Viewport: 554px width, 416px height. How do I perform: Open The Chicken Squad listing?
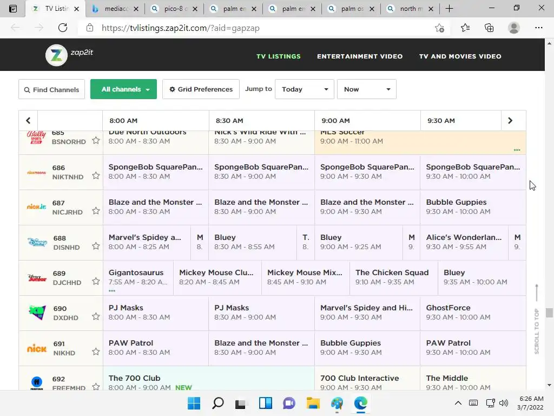tap(394, 278)
